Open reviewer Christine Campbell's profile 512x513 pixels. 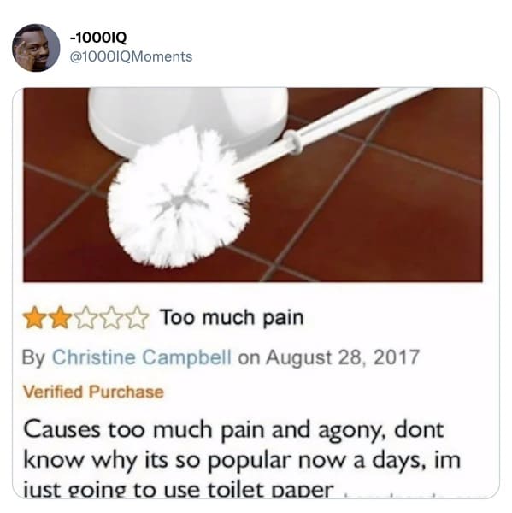(x=142, y=357)
